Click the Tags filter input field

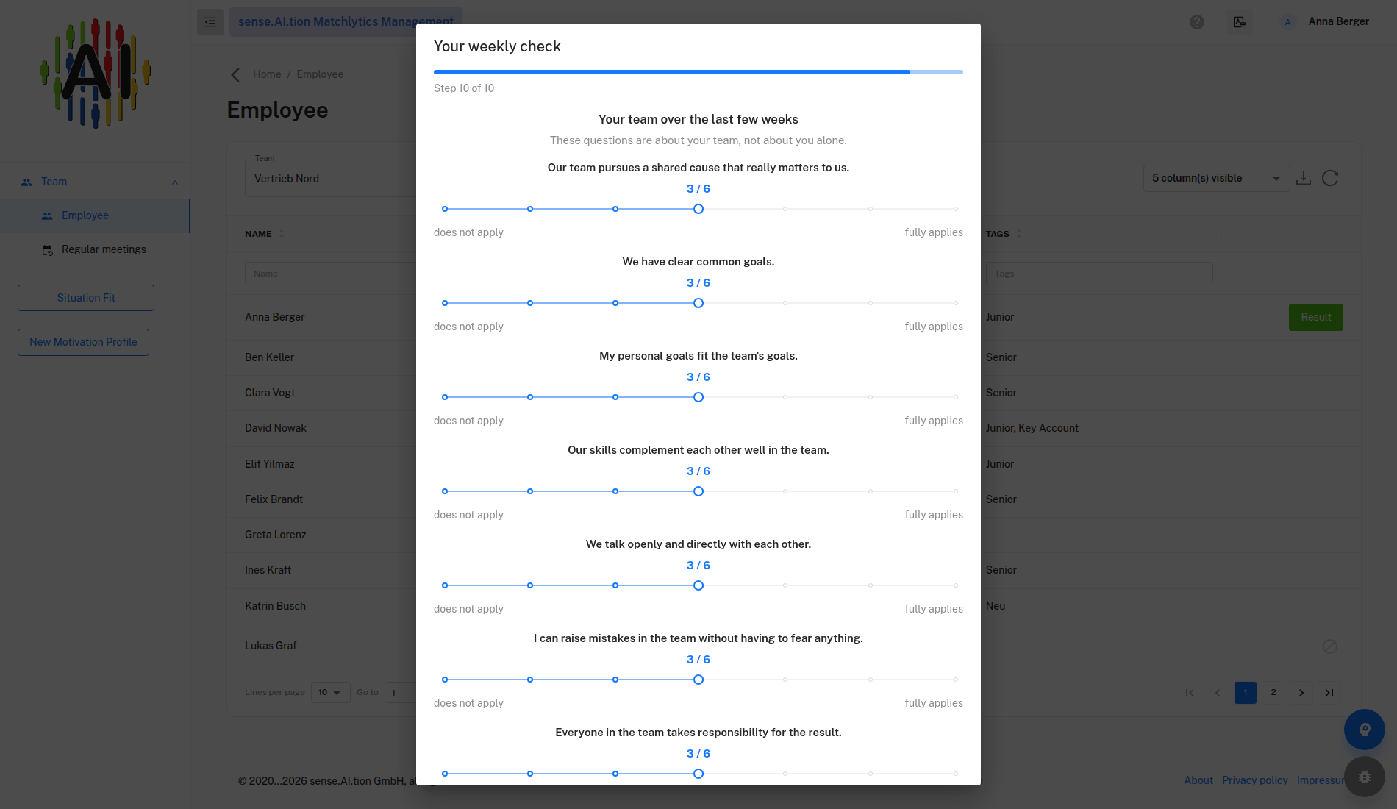click(1099, 274)
